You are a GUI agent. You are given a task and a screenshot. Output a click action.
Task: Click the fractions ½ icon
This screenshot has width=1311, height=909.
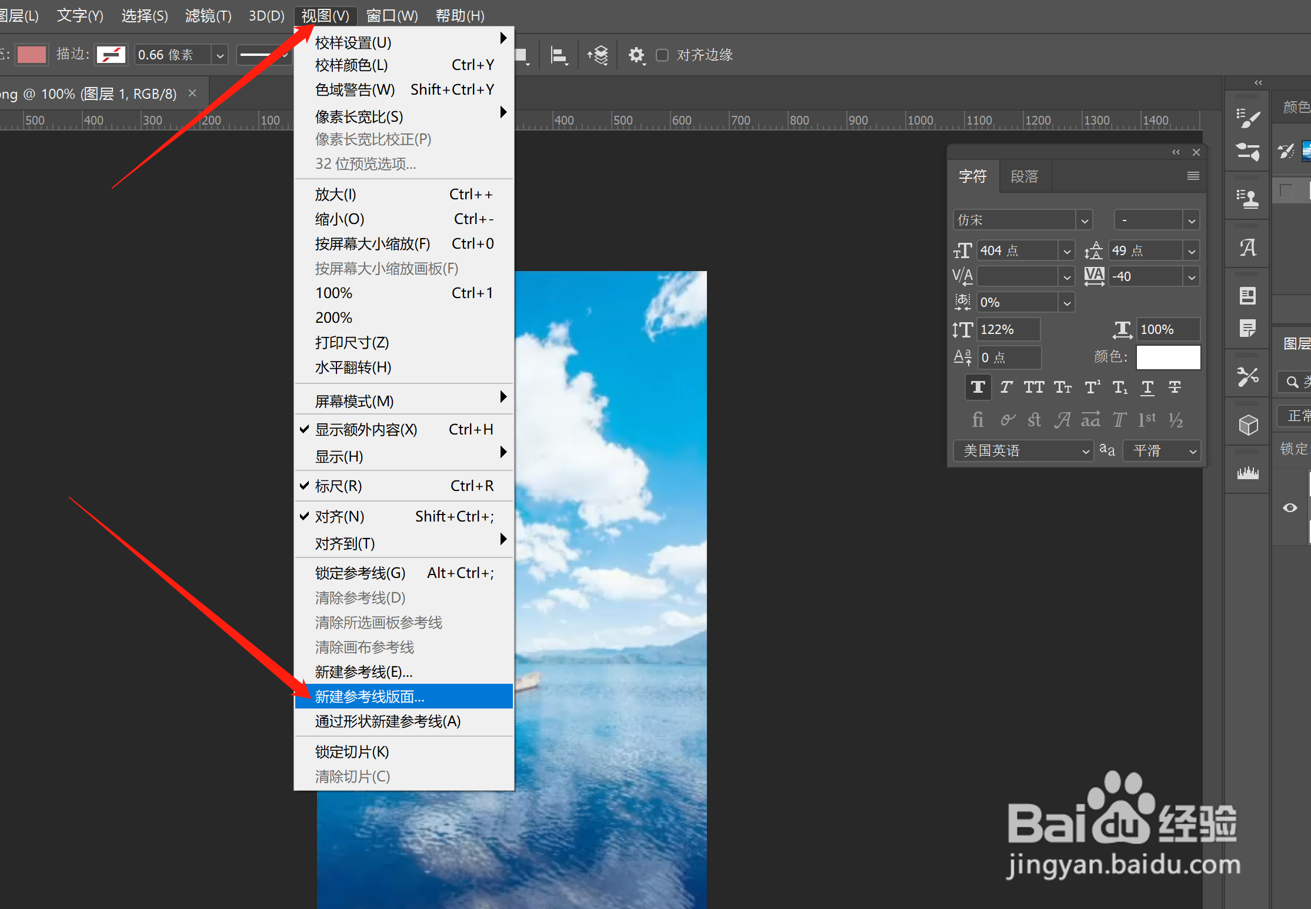(x=1175, y=419)
